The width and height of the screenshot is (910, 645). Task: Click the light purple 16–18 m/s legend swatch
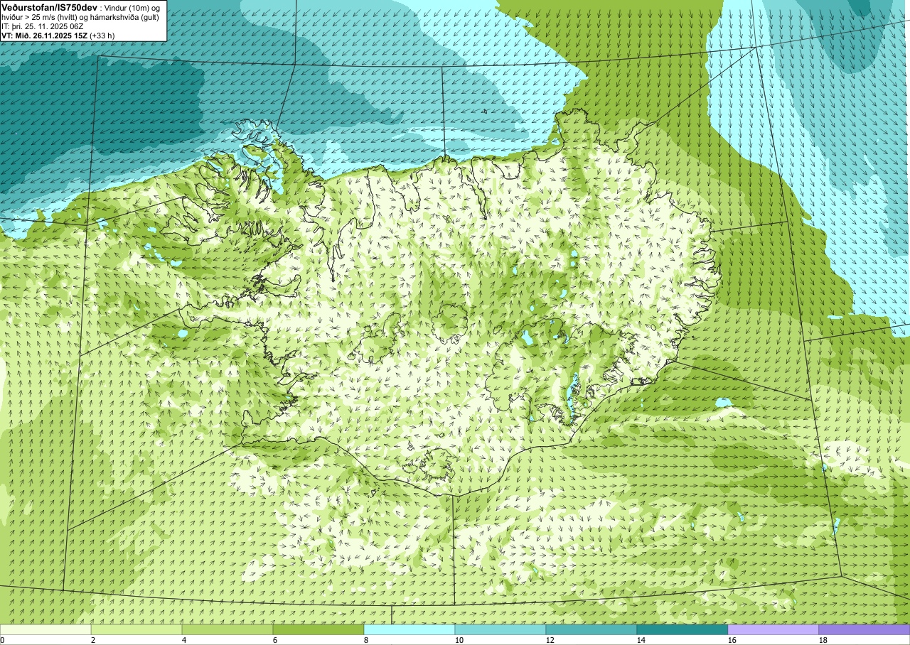point(773,629)
